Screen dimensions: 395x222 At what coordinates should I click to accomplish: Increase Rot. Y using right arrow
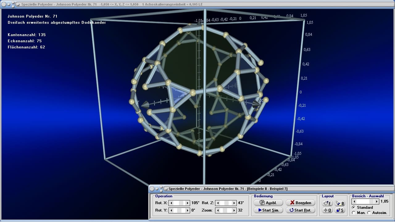[x=188, y=210]
